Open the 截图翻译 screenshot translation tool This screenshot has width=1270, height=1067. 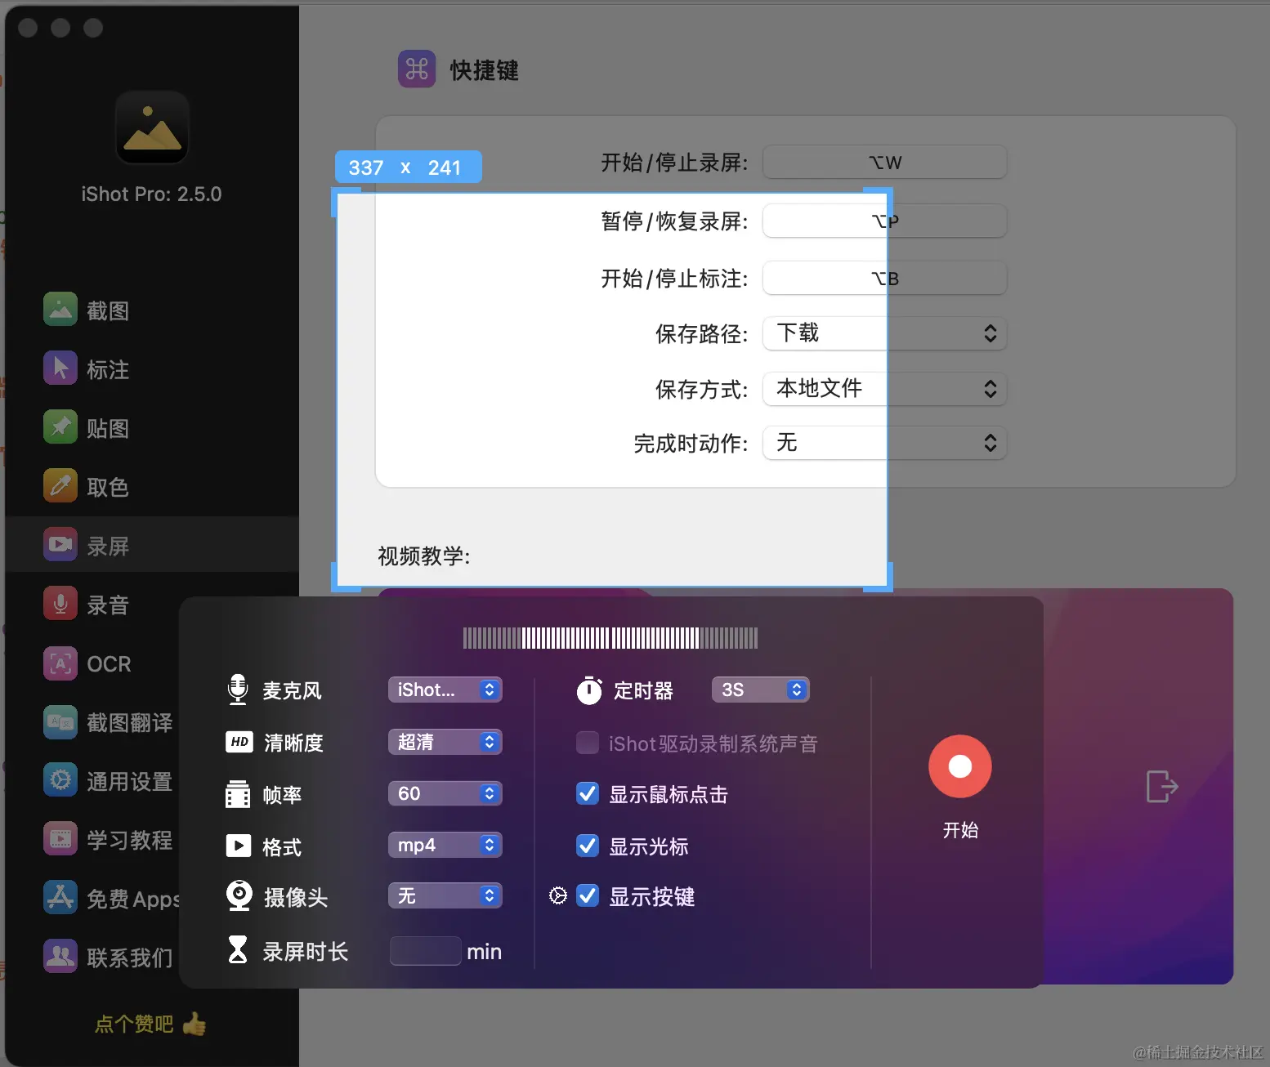point(106,722)
